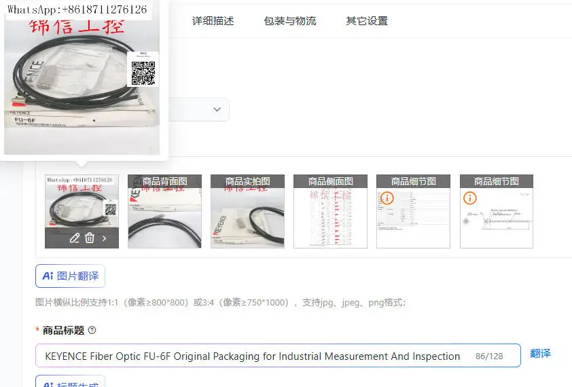The height and width of the screenshot is (387, 572).
Task: Expand the dropdown with chevron arrow
Action: pyautogui.click(x=217, y=109)
